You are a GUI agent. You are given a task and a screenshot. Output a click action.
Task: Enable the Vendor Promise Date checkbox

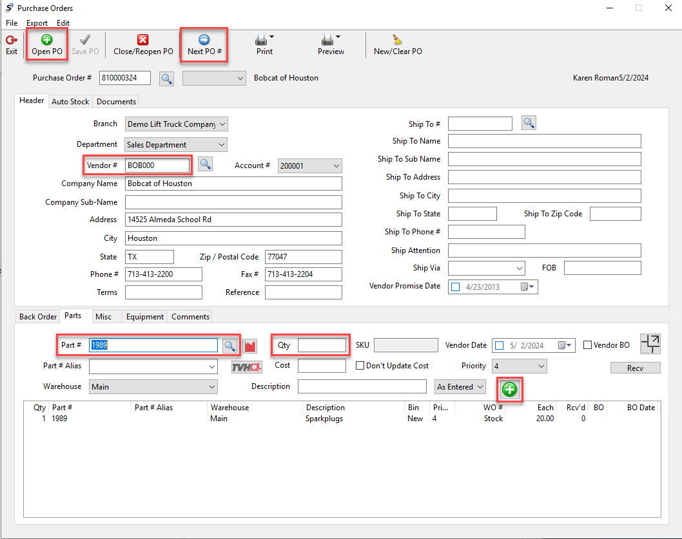(x=455, y=287)
